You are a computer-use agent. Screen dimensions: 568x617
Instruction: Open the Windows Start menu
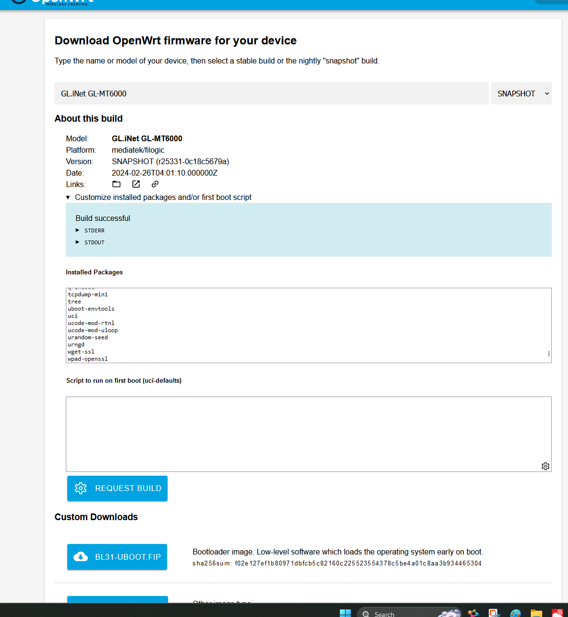[345, 613]
